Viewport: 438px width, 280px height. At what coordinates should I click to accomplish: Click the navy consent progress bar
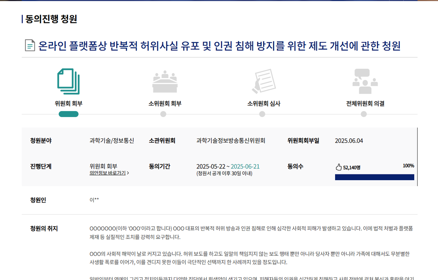(374, 177)
